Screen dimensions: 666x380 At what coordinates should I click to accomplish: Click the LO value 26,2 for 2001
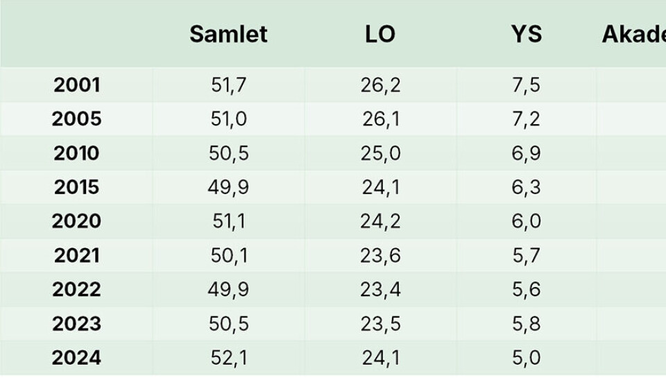point(380,85)
